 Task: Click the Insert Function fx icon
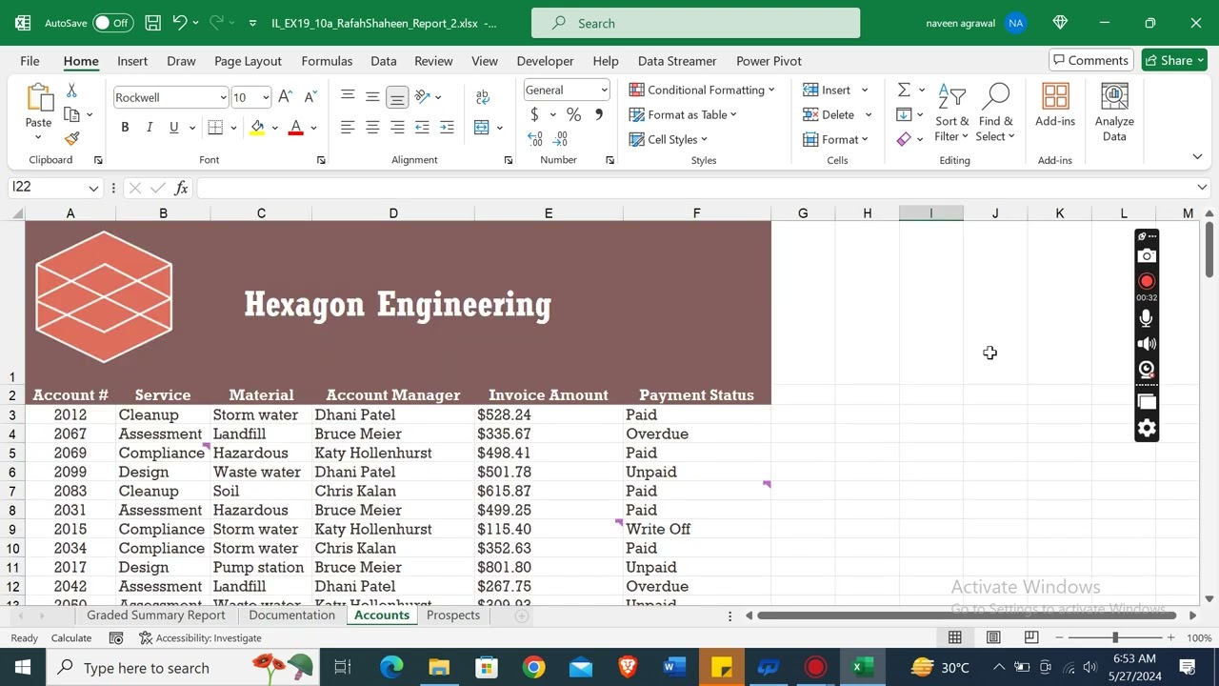181,188
